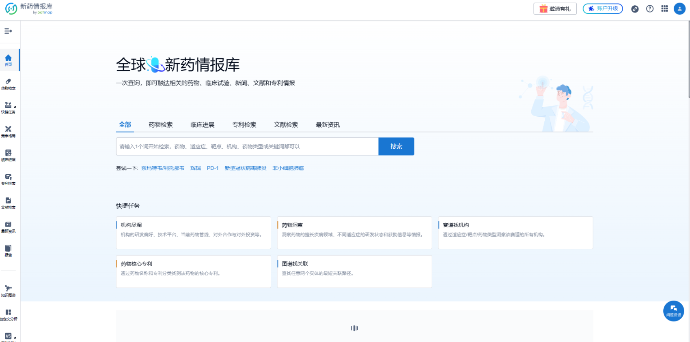This screenshot has width=690, height=342.
Task: Open 报告 in the sidebar
Action: (x=8, y=250)
